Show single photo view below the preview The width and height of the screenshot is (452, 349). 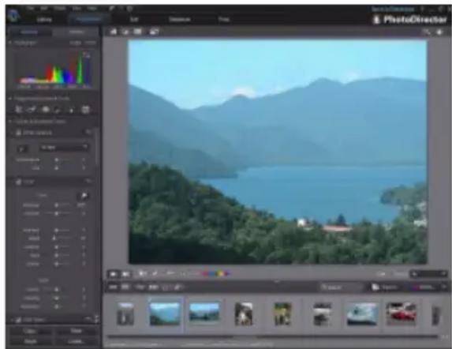click(113, 274)
